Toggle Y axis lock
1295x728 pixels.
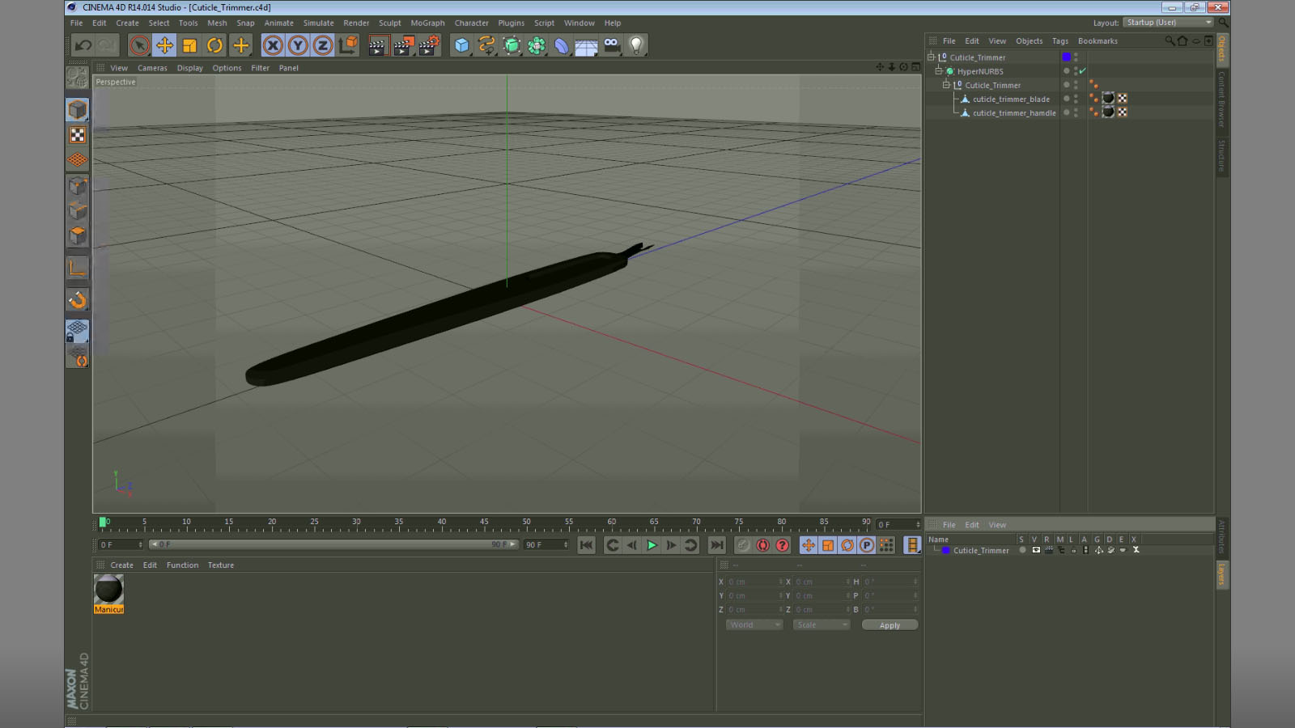click(x=298, y=45)
